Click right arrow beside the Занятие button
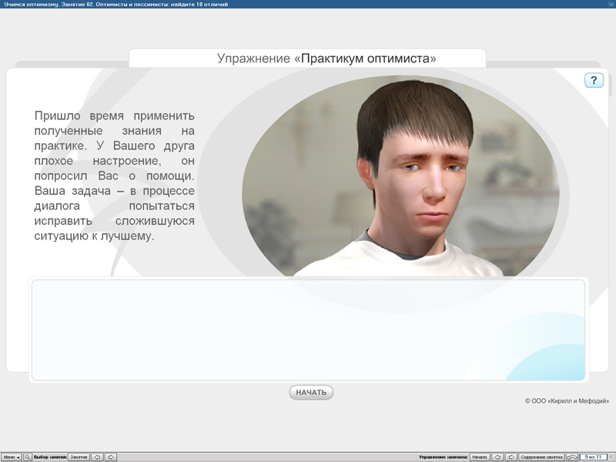The image size is (616, 462). (112, 456)
